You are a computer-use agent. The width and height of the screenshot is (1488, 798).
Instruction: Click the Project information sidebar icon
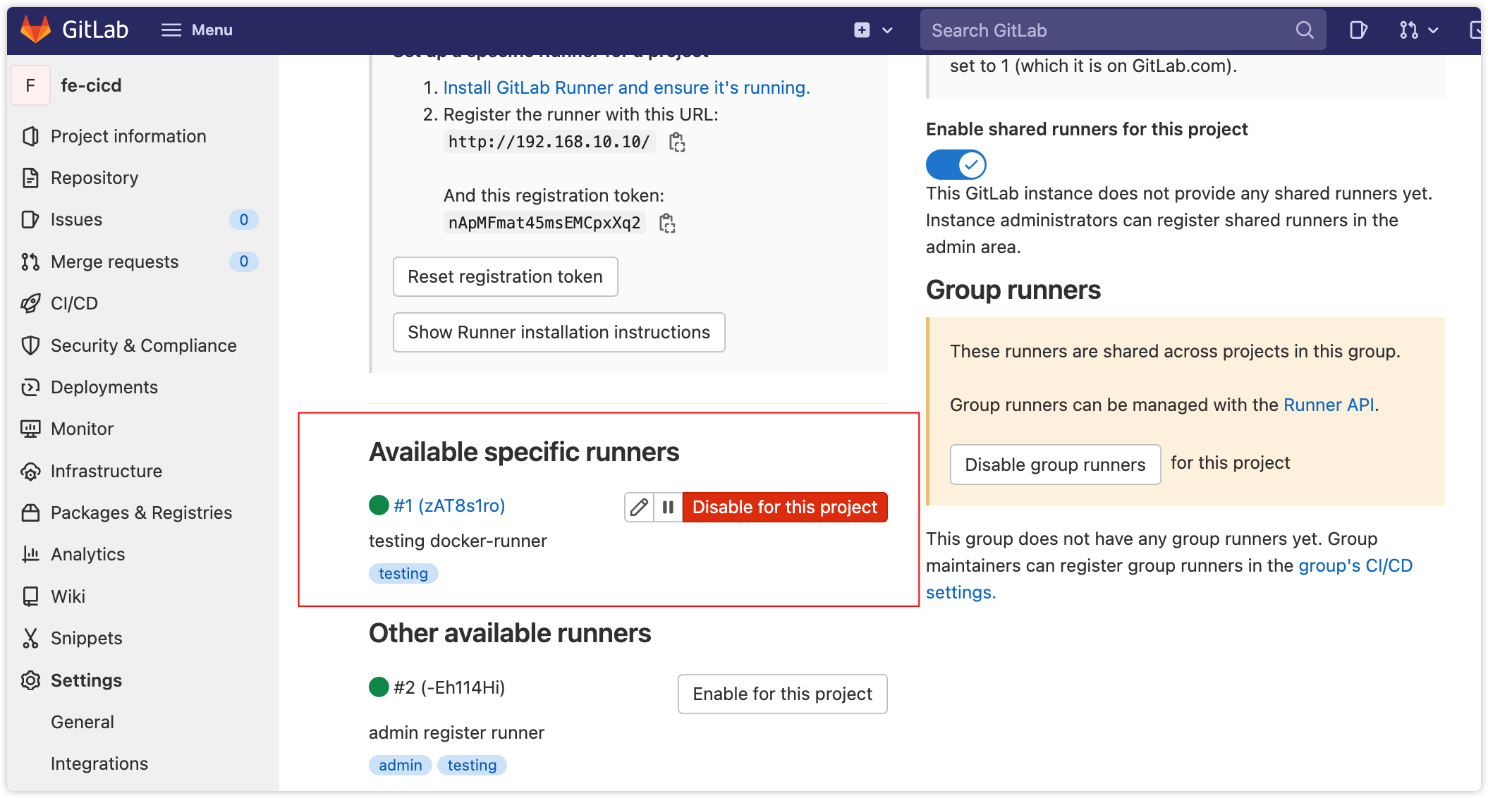click(30, 136)
